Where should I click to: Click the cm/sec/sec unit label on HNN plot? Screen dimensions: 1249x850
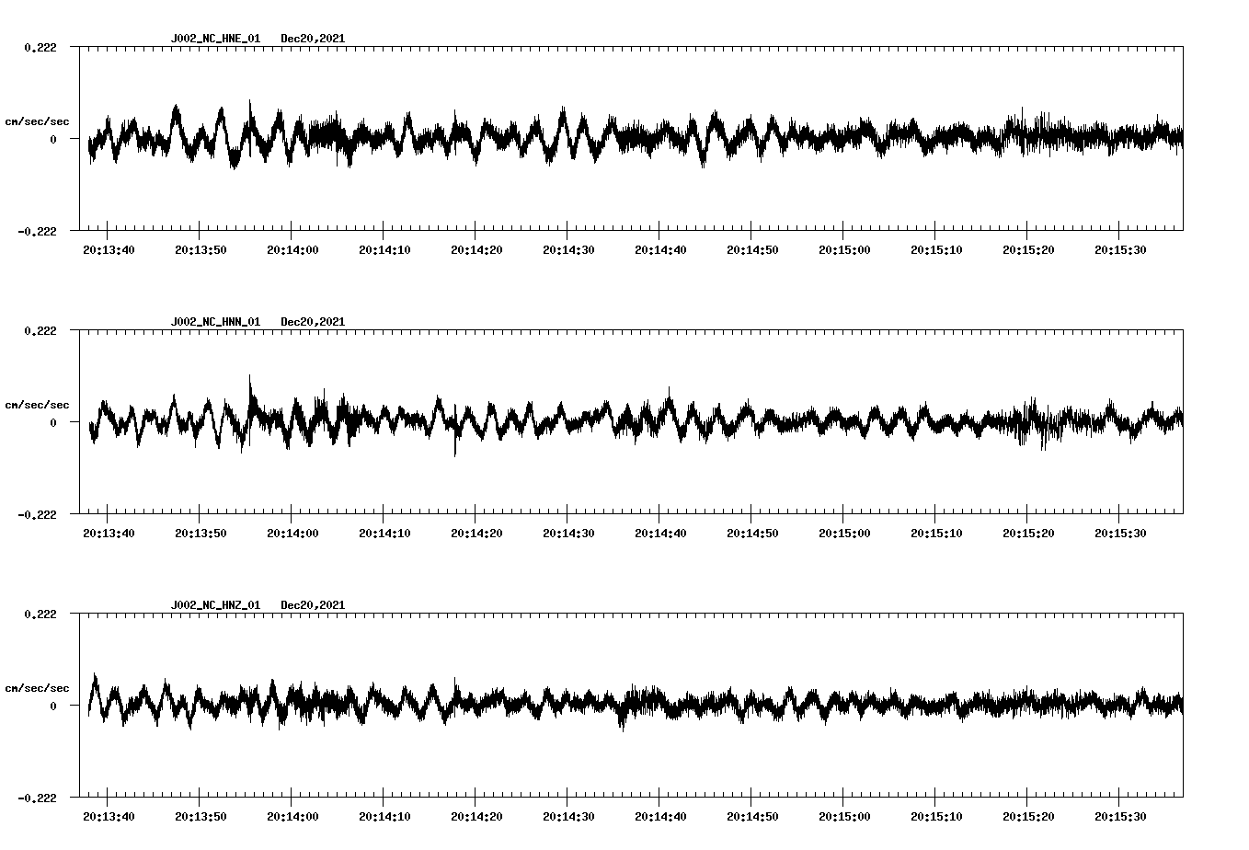pyautogui.click(x=37, y=405)
